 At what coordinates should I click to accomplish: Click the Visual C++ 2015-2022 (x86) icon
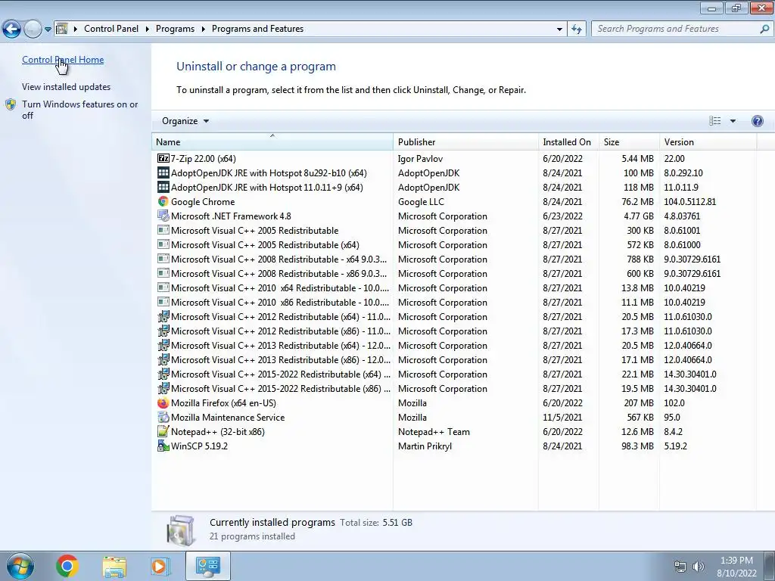click(x=163, y=388)
